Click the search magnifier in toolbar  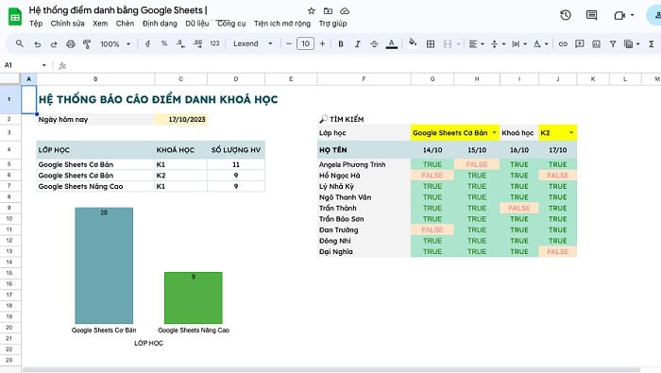(20, 43)
